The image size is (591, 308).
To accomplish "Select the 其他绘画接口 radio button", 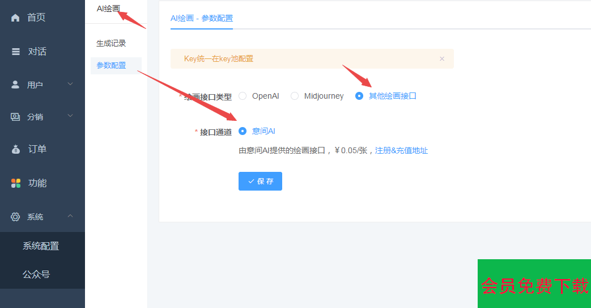I will pyautogui.click(x=359, y=96).
